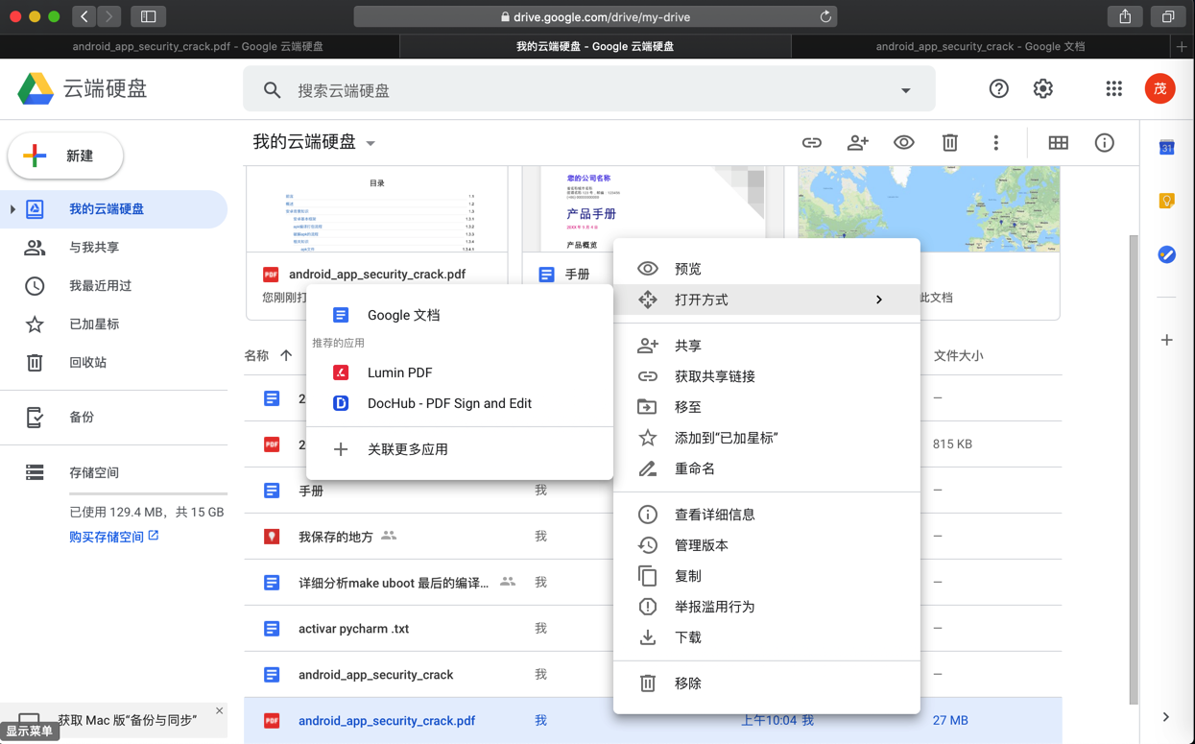The image size is (1195, 744).
Task: Open 我最近用过 in the sidebar
Action: [113, 286]
